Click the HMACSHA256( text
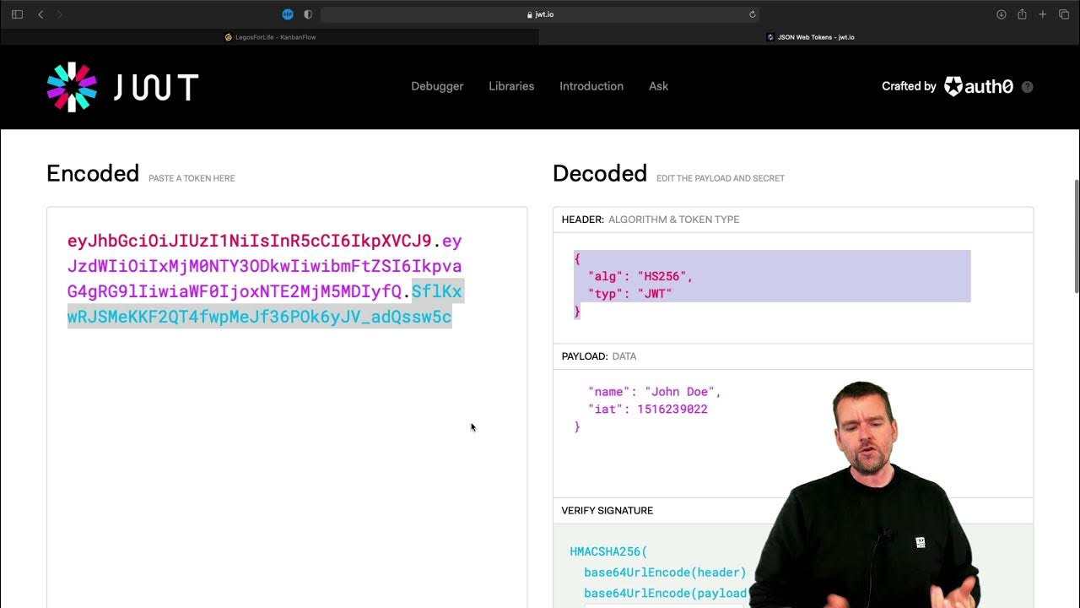The width and height of the screenshot is (1080, 608). [608, 551]
